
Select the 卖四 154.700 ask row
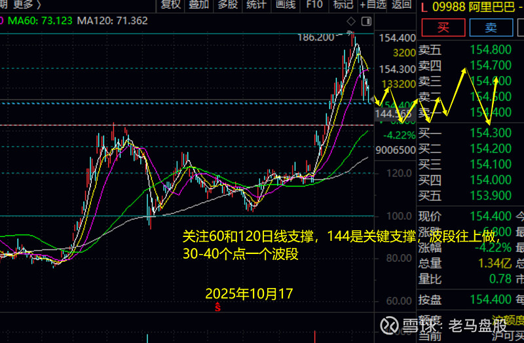pos(465,65)
